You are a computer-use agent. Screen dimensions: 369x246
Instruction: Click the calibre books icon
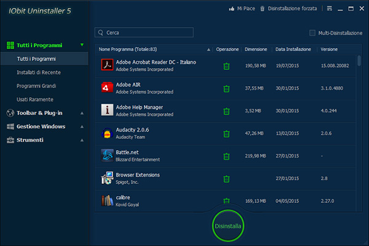(x=107, y=200)
